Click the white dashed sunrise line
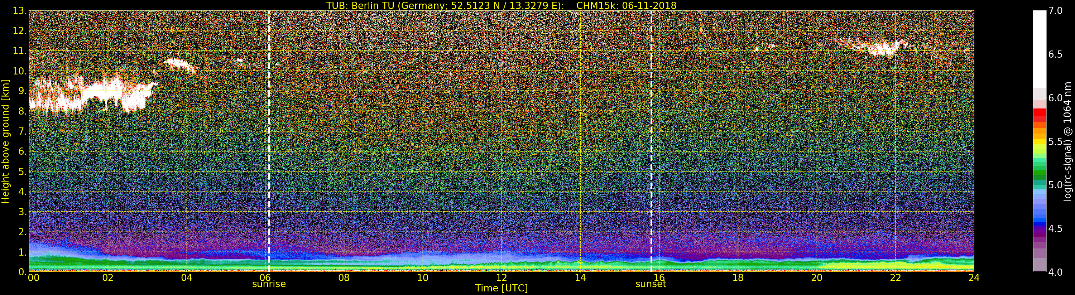The height and width of the screenshot is (295, 1075). tap(269, 141)
